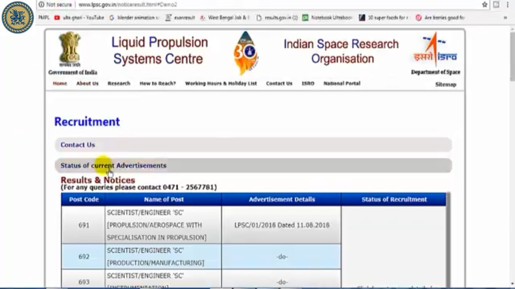Click the -do- cell in row 692
Image resolution: width=515 pixels, height=289 pixels.
pos(282,256)
